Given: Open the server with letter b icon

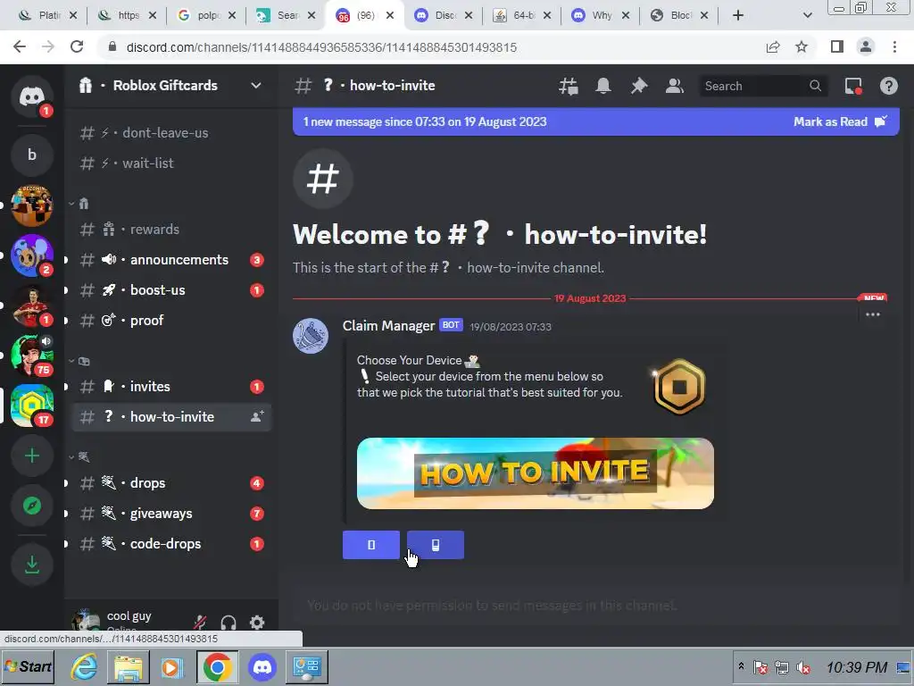Looking at the screenshot, I should coord(32,155).
